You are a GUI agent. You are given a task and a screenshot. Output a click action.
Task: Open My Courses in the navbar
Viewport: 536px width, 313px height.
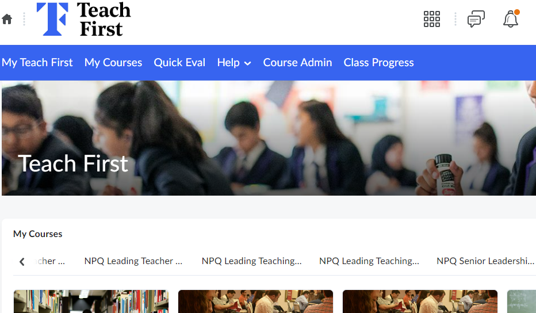(113, 63)
